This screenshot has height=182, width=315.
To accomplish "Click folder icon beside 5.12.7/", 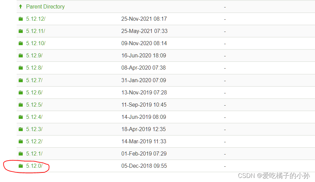I will [21, 80].
